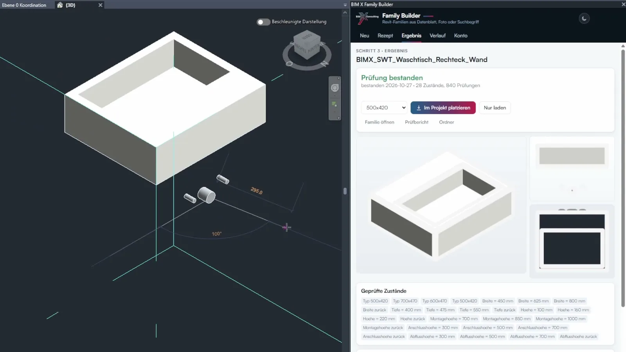This screenshot has width=626, height=352.
Task: Click the Nur laden button
Action: [x=495, y=108]
